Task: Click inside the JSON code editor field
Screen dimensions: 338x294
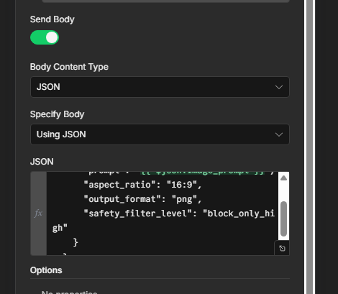Action: pyautogui.click(x=163, y=213)
